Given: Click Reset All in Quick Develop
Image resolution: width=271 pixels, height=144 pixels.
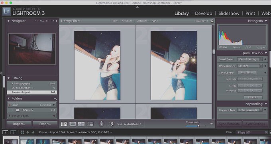Looking at the screenshot, I should click(253, 97).
